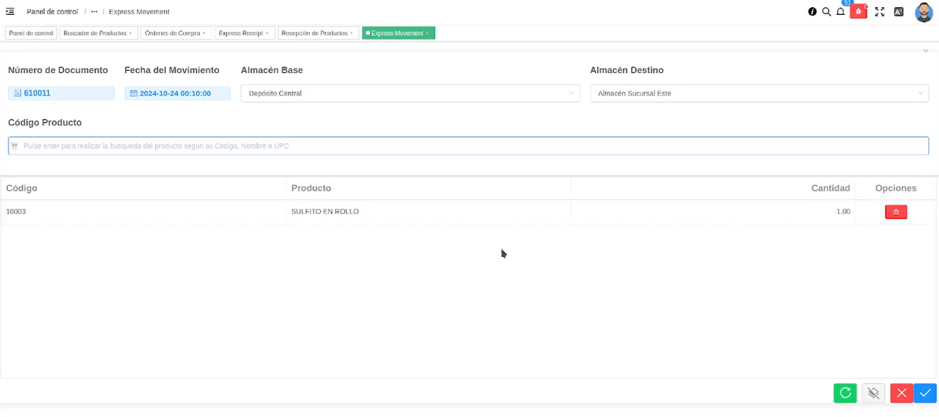Open the notifications bell

(840, 12)
